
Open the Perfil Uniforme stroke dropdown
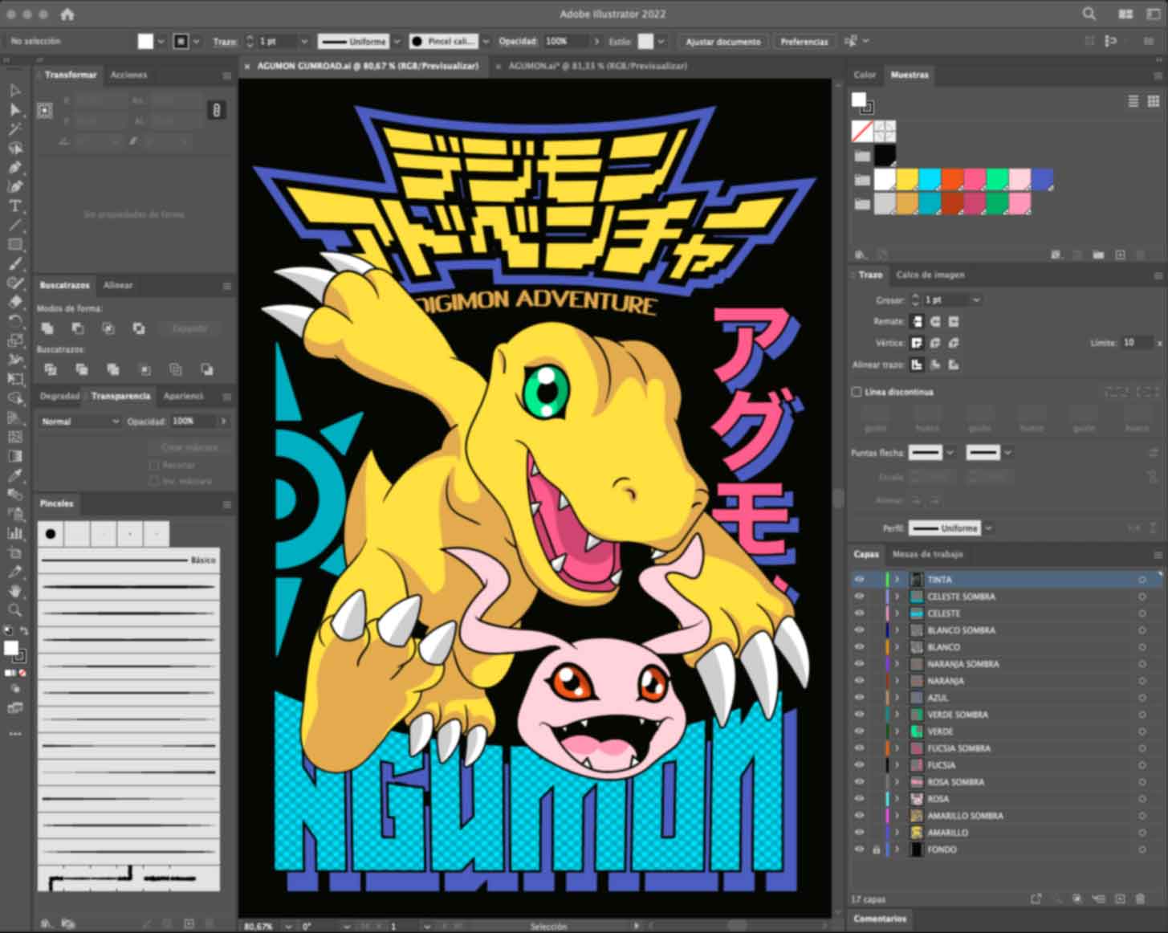pos(989,528)
